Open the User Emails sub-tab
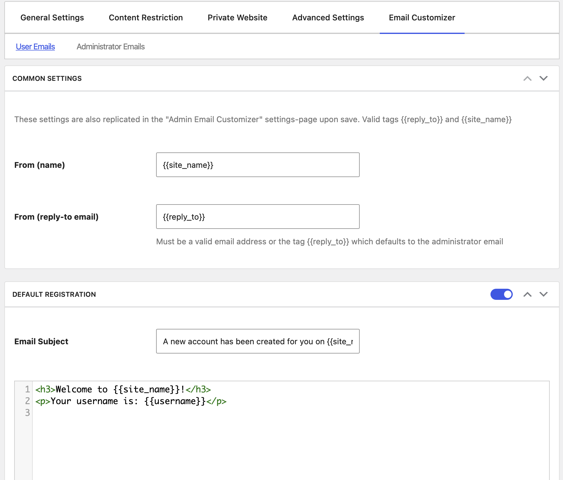The image size is (563, 480). point(35,47)
